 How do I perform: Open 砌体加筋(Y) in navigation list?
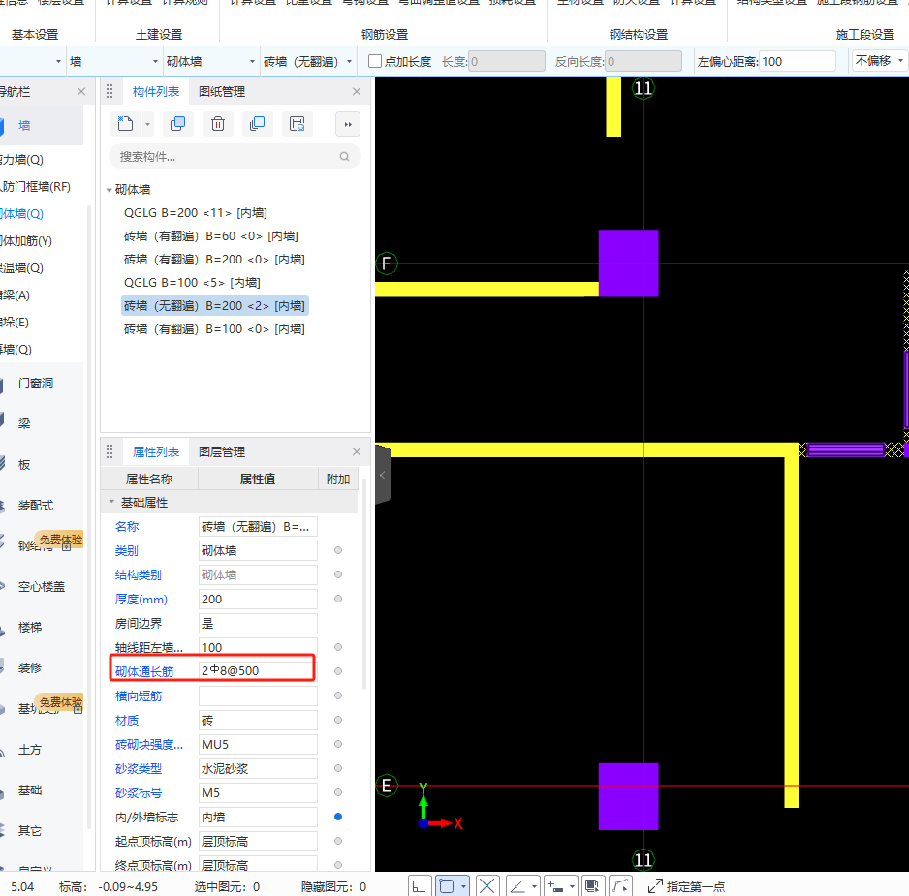point(26,240)
